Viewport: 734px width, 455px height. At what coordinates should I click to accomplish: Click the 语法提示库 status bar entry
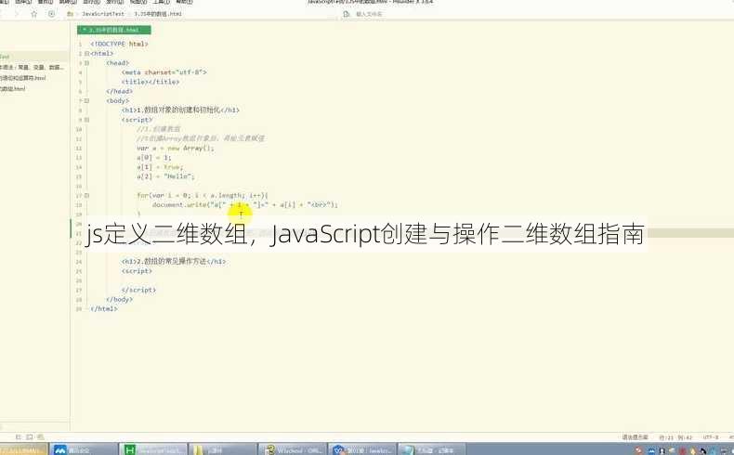point(635,437)
